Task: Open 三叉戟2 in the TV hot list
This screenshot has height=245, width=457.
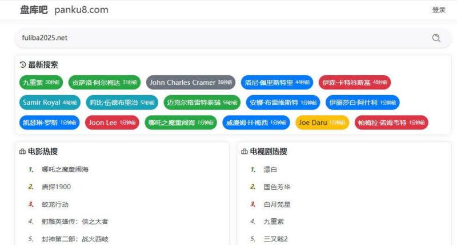Action: [x=276, y=239]
